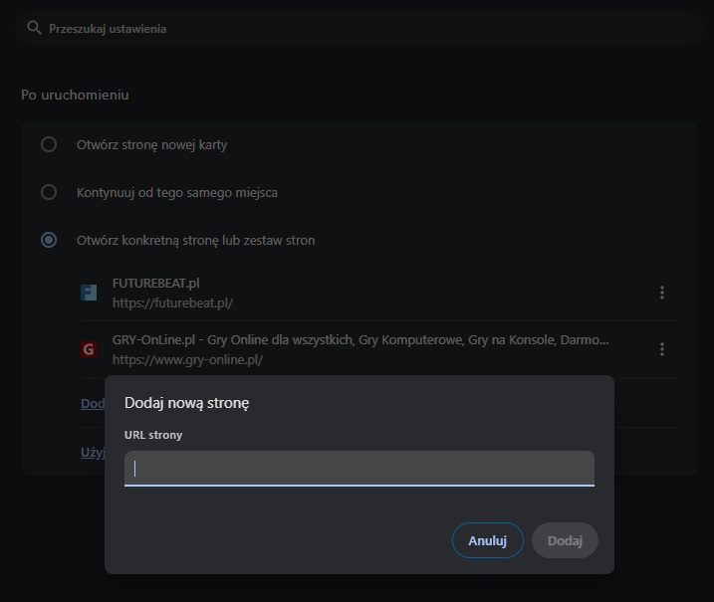Focus the 'Przeszukaj ustawienia' search field
The image size is (714, 602).
(299, 29)
